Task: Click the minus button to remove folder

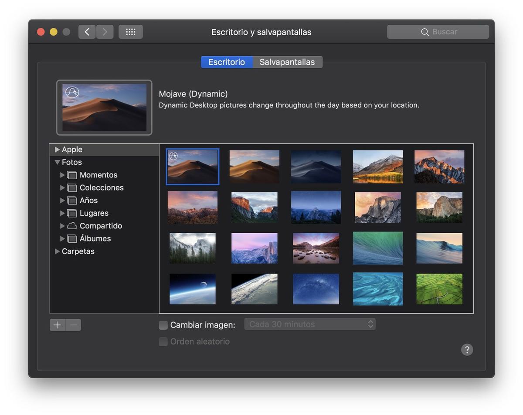Action: tap(73, 325)
